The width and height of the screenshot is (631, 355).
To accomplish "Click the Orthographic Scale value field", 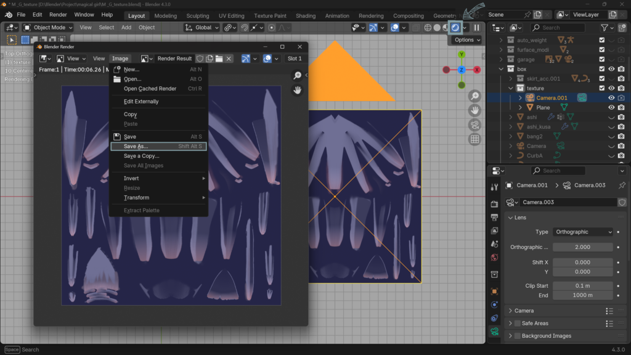I will [x=582, y=247].
